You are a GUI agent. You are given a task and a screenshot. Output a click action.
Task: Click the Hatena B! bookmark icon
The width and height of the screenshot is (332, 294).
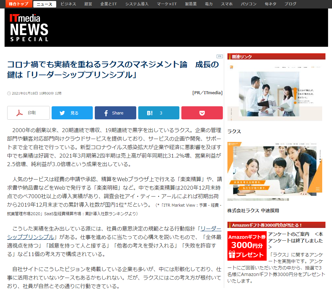point(150,113)
